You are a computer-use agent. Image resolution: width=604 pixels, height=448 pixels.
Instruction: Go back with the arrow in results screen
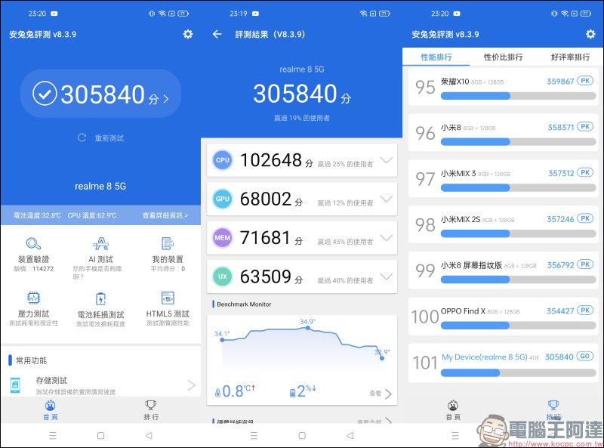[217, 34]
